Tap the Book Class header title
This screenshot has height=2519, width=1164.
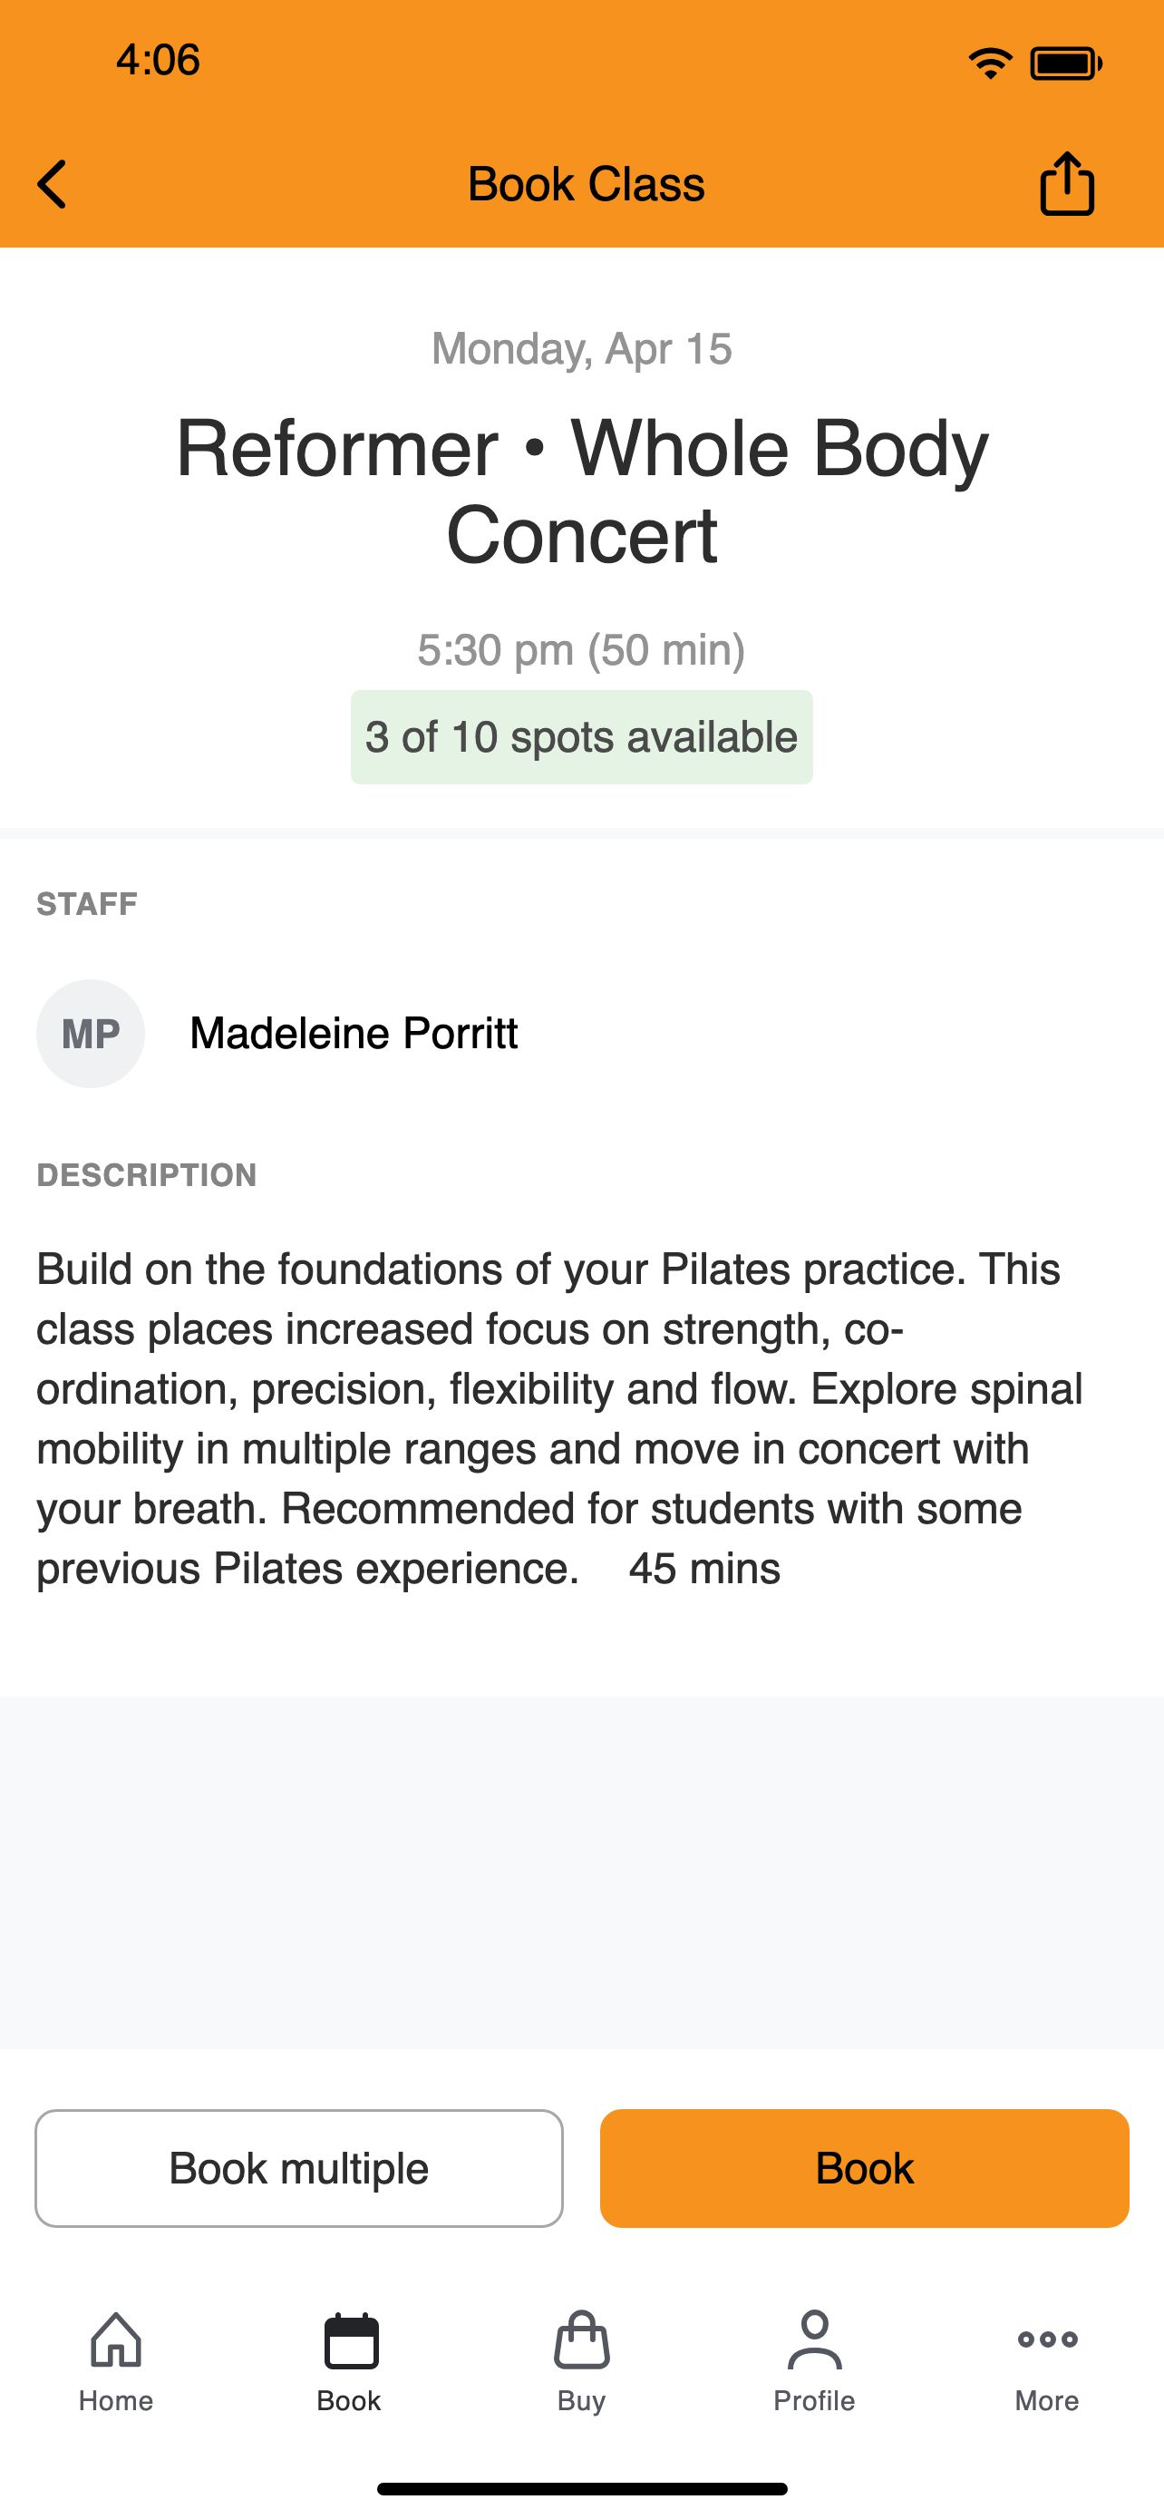(x=586, y=184)
